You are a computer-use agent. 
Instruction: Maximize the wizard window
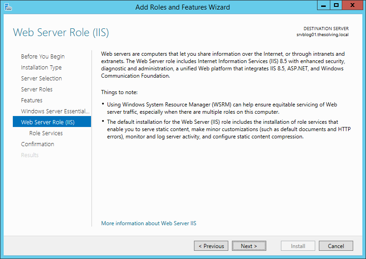336,5
